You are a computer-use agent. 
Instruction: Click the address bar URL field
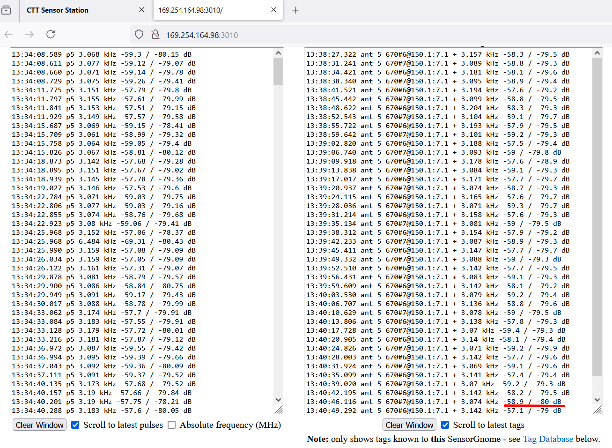(328, 35)
